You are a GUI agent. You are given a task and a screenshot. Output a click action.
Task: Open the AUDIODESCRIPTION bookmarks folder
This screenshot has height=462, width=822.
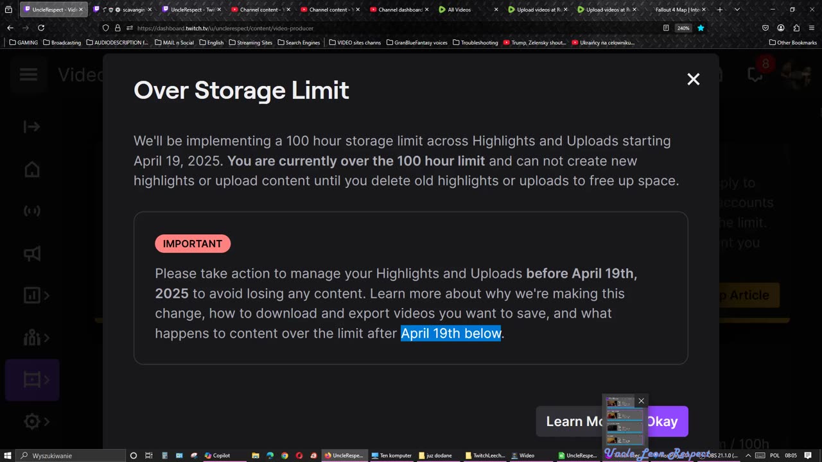tap(117, 42)
